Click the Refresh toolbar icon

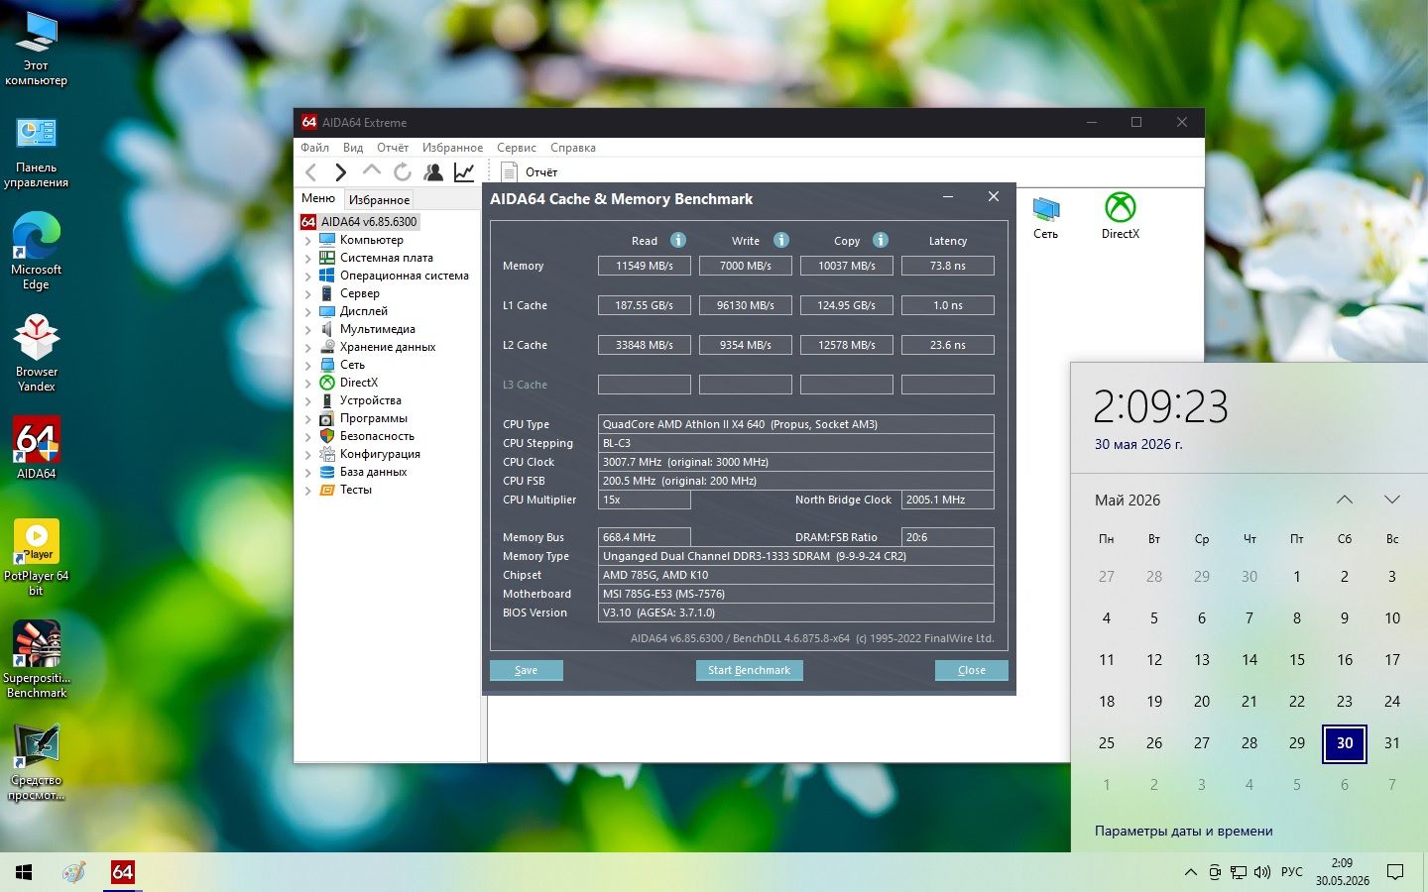coord(402,171)
